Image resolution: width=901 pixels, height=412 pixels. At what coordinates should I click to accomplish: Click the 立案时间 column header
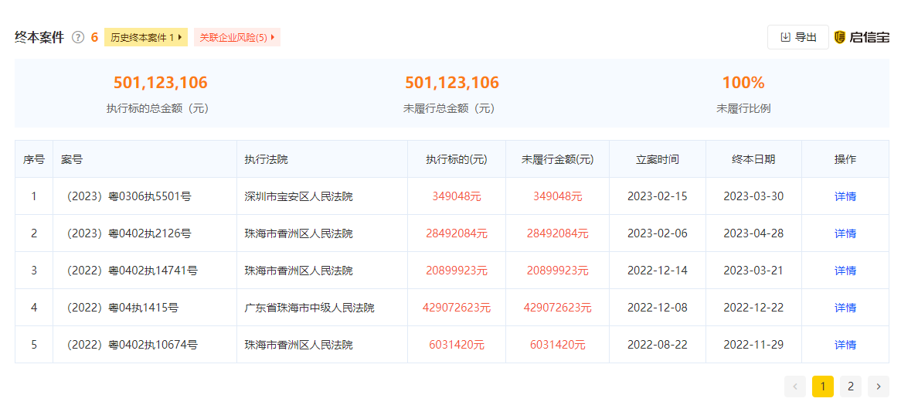click(x=658, y=160)
